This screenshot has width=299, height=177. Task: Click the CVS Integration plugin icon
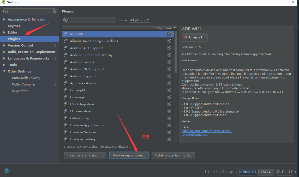coord(66,104)
